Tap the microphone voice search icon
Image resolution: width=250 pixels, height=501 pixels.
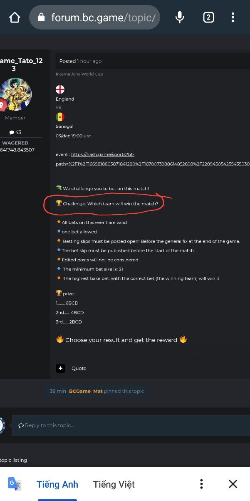click(x=180, y=18)
